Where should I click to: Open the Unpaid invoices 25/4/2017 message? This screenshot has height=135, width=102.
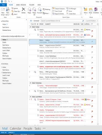[62, 47]
